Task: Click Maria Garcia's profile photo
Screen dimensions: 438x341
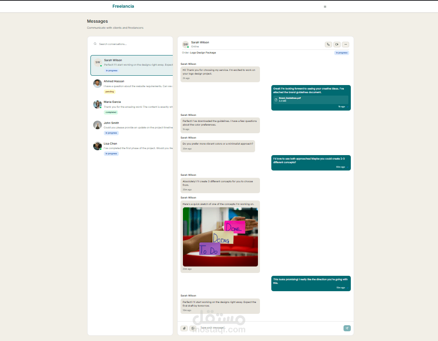Action: [x=97, y=104]
